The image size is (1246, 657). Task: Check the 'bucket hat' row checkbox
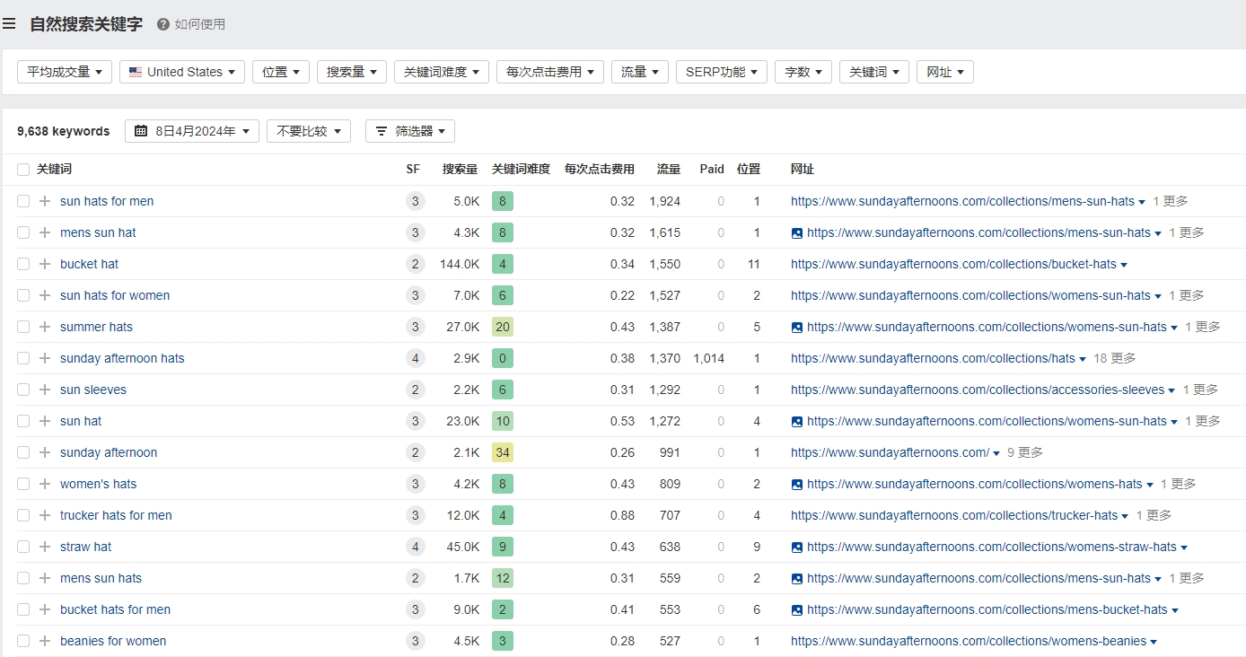point(23,264)
